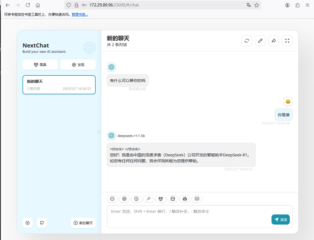
Task: Click the deepseek-r1:1.5b model label
Action: point(131,136)
